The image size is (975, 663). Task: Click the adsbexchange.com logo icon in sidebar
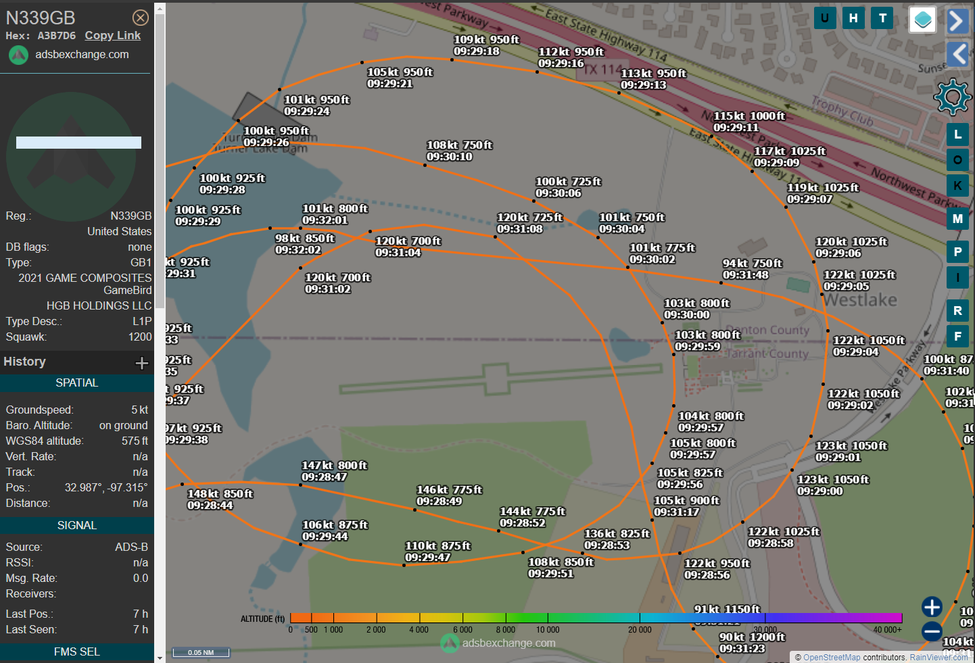[x=18, y=55]
